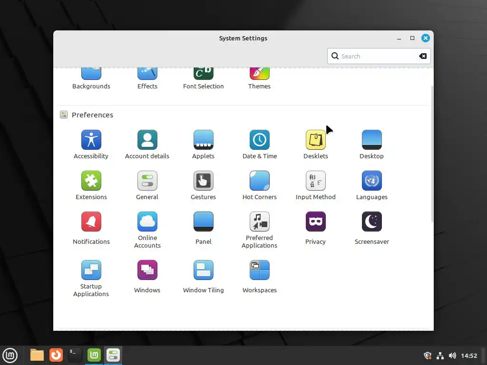Viewport: 487px width, 365px height.
Task: Open the network tray icon
Action: pyautogui.click(x=440, y=355)
